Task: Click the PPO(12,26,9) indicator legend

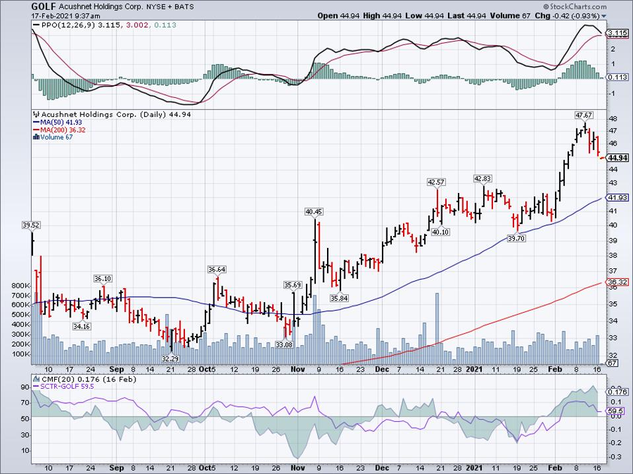Action: 69,25
